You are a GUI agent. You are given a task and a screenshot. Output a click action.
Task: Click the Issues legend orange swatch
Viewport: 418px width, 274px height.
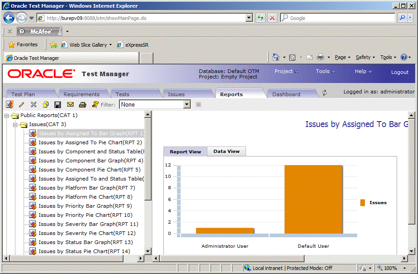click(x=363, y=203)
